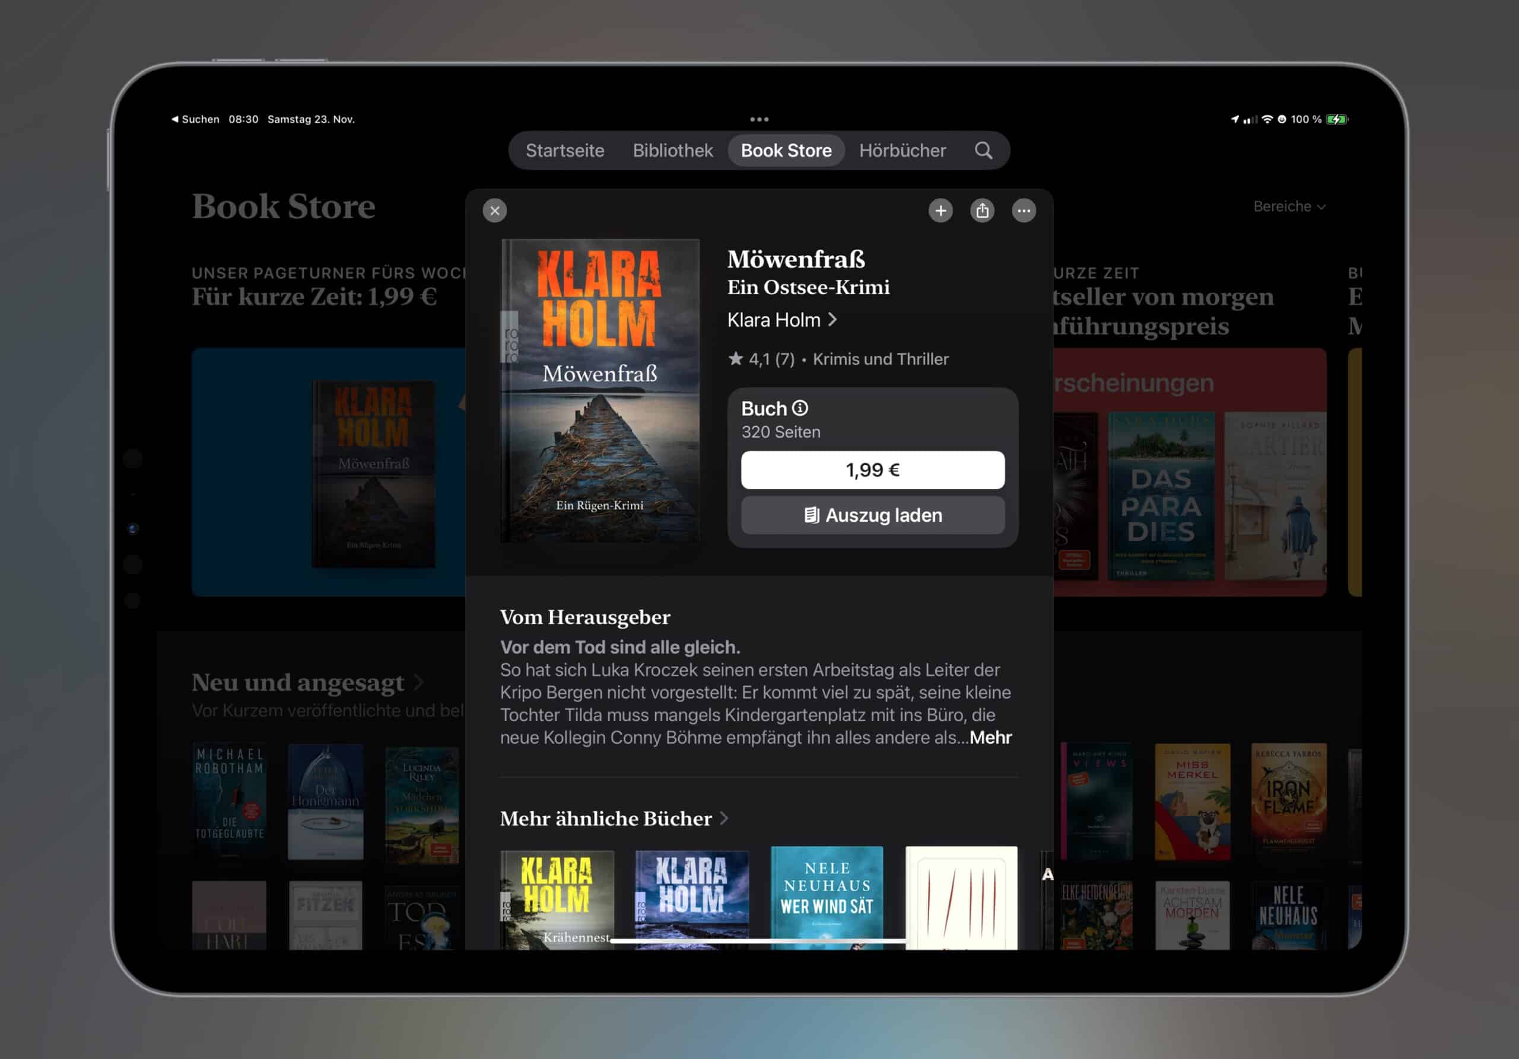Open Das Paradies cover in the background

tap(1161, 496)
